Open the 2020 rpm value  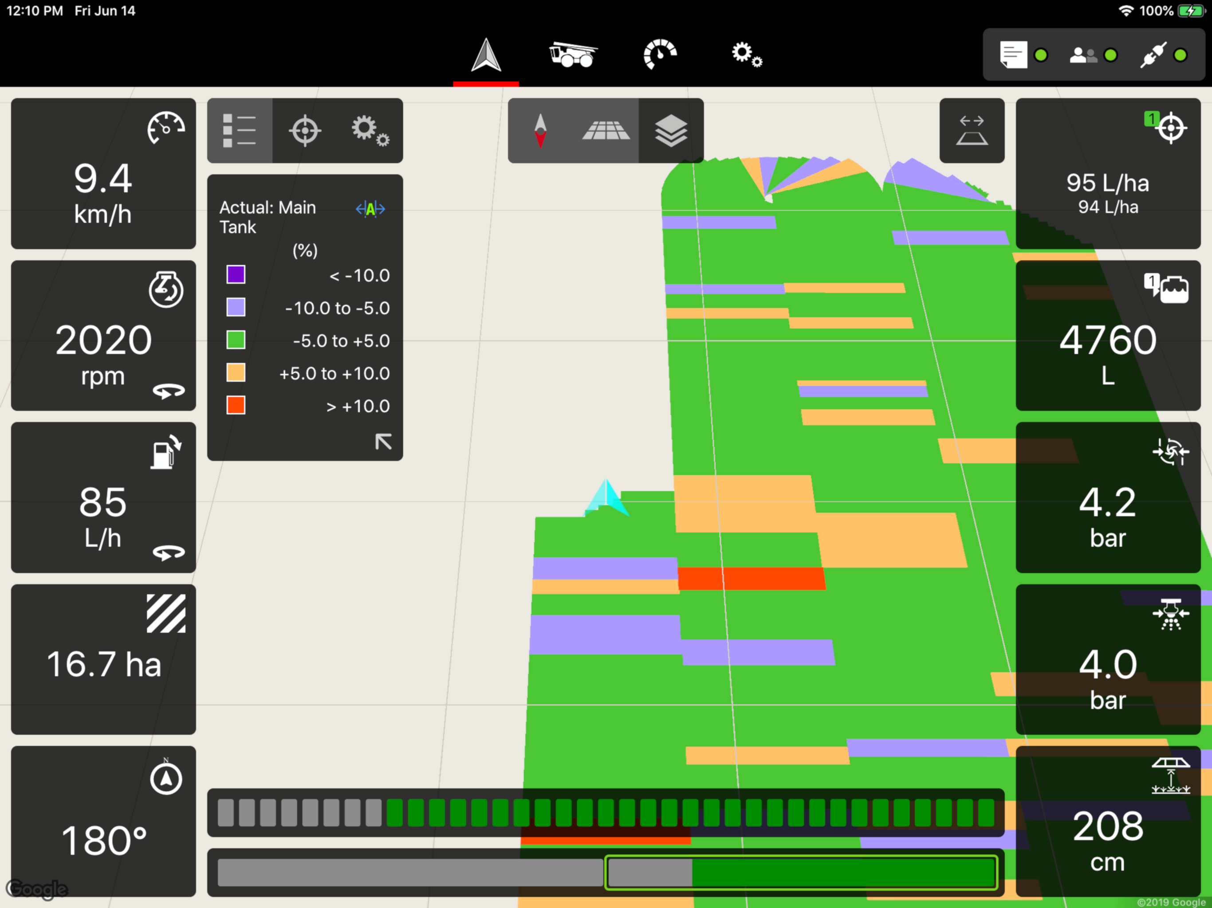[103, 340]
